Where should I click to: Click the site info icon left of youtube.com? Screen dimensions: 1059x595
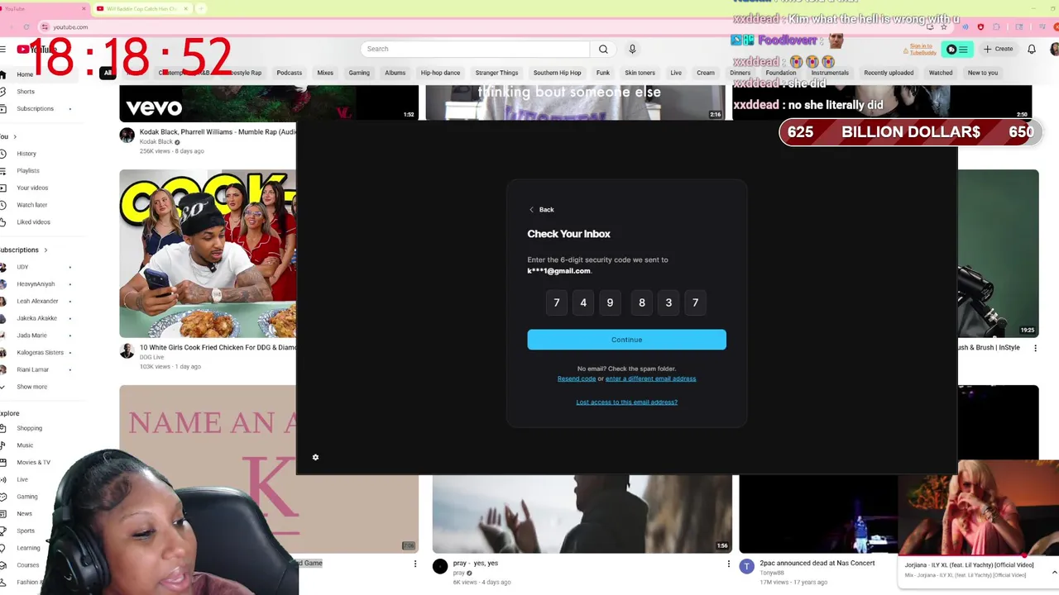[45, 27]
